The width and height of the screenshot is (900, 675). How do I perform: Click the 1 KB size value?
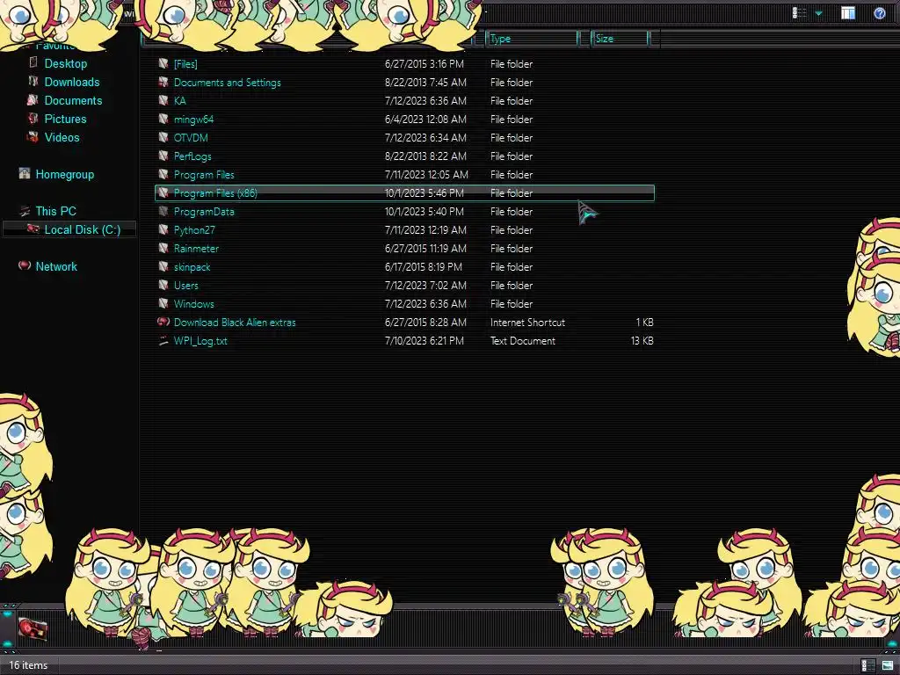(x=644, y=323)
